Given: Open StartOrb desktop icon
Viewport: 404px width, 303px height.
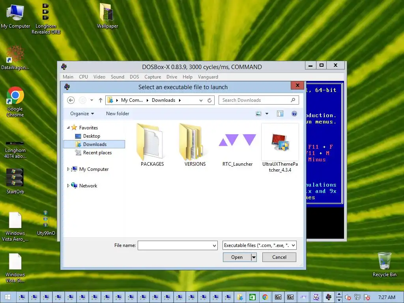Looking at the screenshot, I should (15, 181).
